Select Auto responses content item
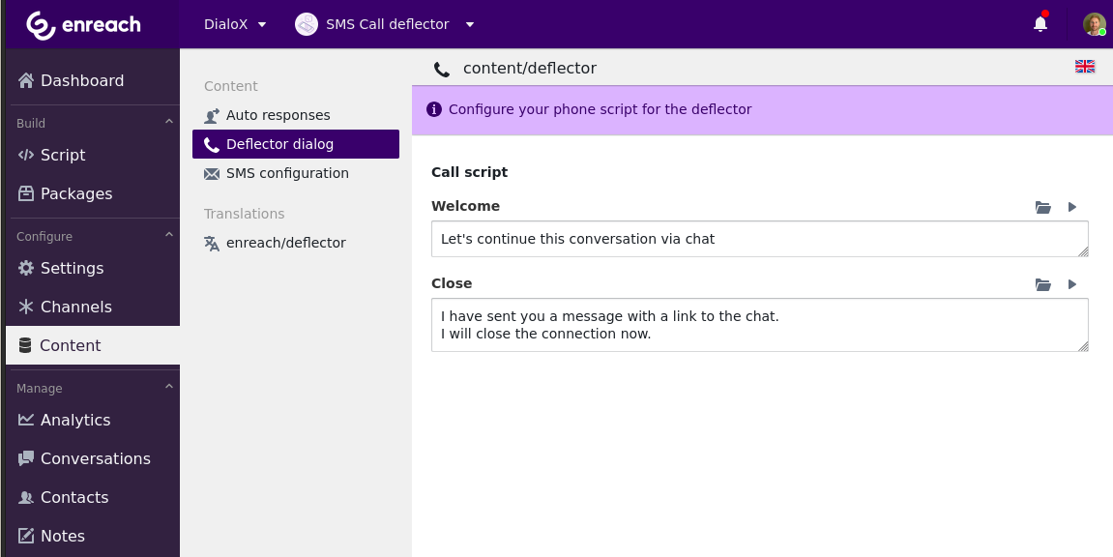 [x=278, y=115]
